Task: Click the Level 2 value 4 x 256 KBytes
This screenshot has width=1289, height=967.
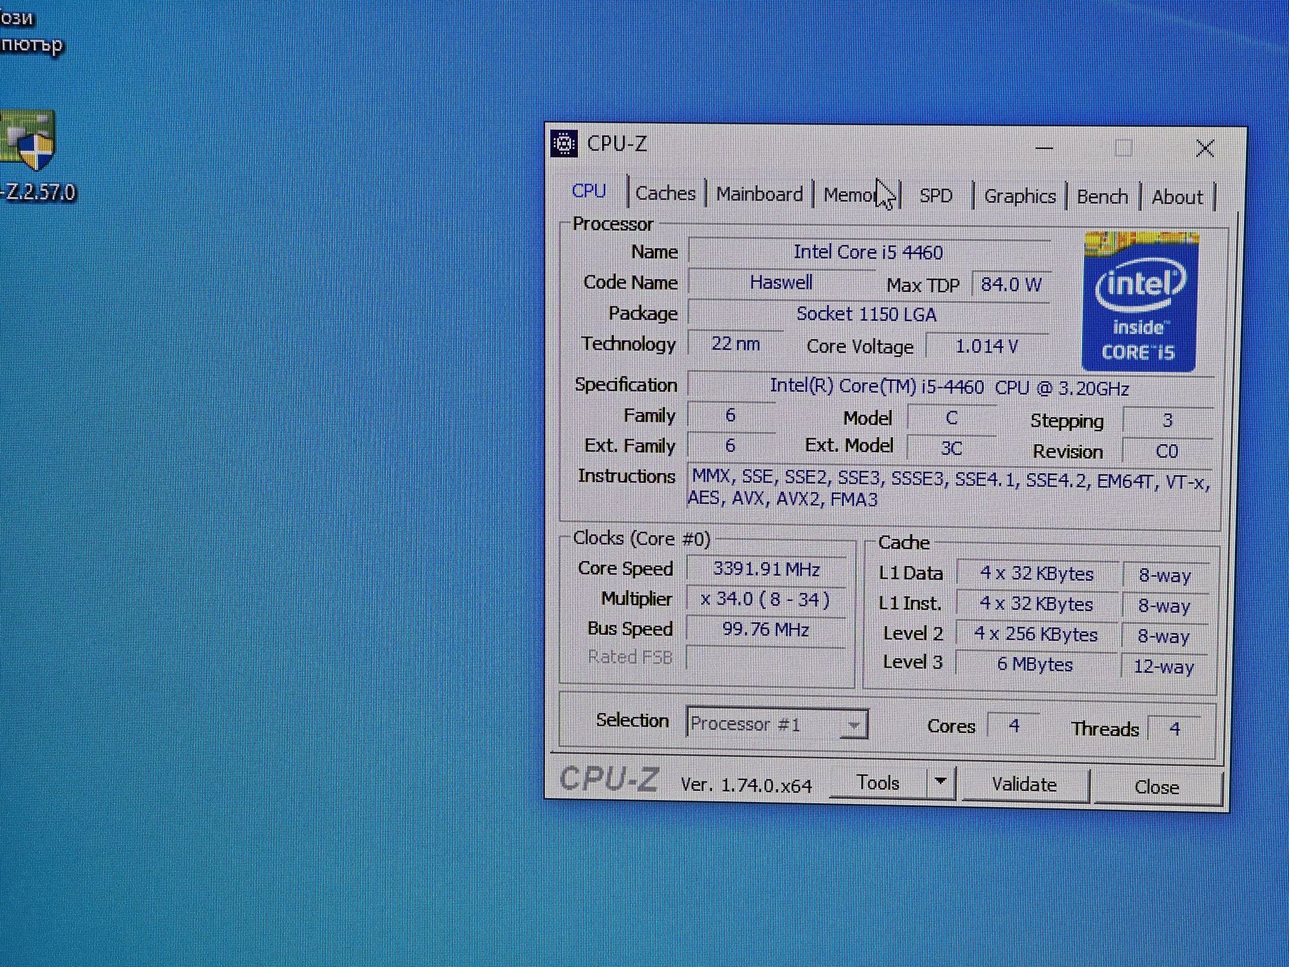Action: tap(1035, 634)
